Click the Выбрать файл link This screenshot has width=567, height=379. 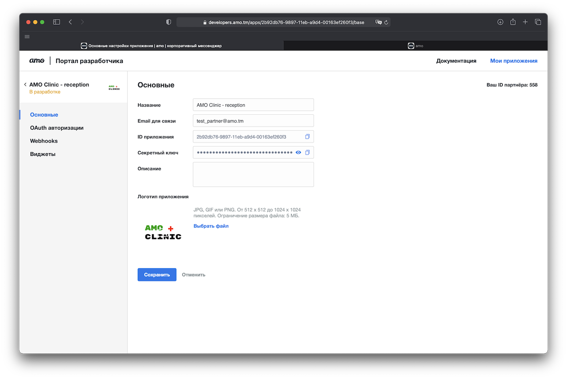[211, 226]
